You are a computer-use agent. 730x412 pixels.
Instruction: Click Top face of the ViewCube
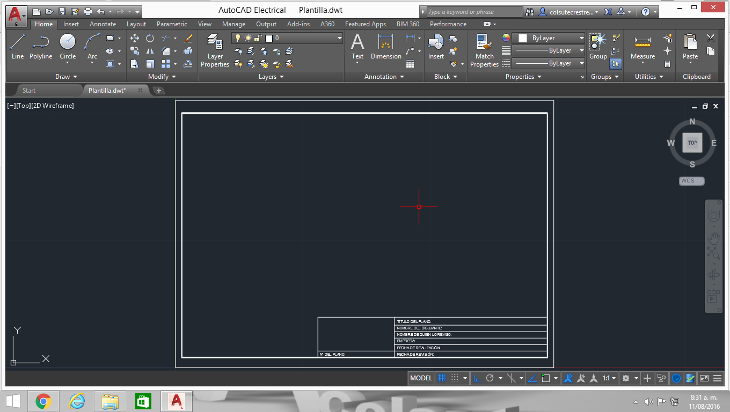692,143
